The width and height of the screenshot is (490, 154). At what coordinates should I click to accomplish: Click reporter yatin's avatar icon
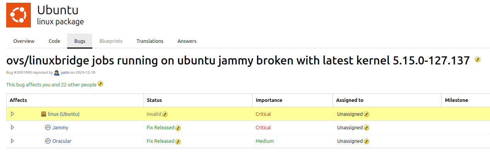click(x=57, y=73)
